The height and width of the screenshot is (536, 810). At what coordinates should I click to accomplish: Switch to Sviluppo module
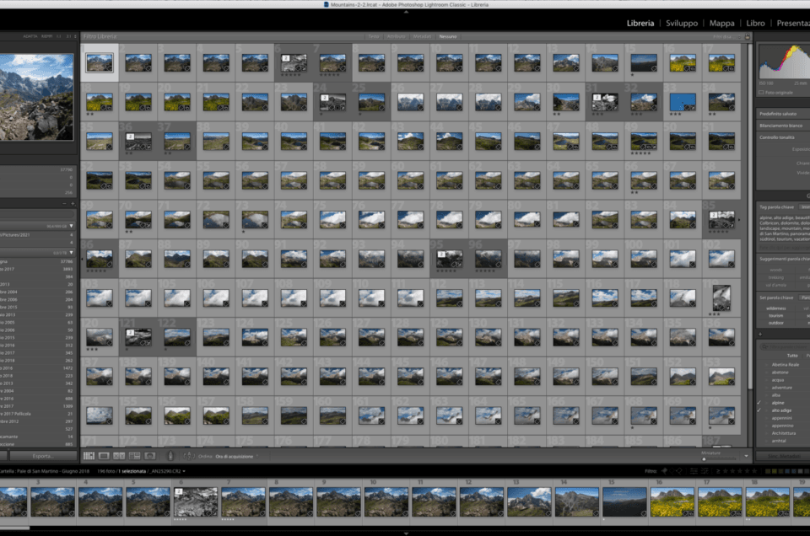click(x=682, y=24)
